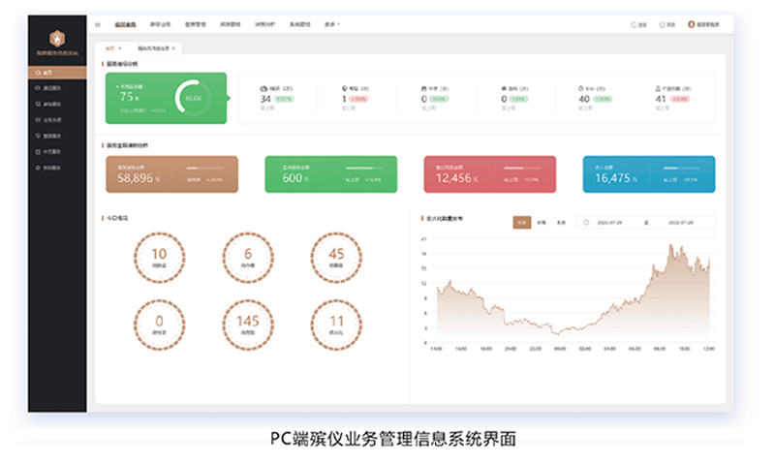Click the orange user avatar icon

(691, 24)
